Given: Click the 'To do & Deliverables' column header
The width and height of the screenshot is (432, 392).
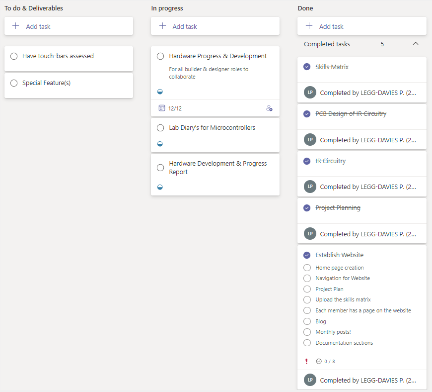Looking at the screenshot, I should 34,8.
